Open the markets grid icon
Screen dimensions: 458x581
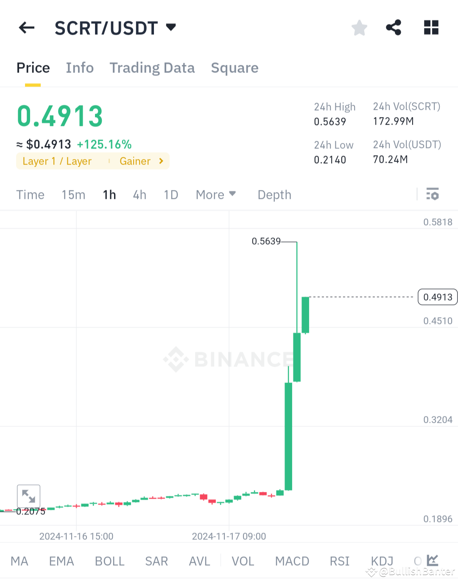tap(431, 28)
